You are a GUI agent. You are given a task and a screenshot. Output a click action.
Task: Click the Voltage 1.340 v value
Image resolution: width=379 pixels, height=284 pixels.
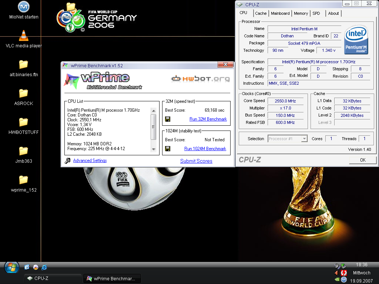coord(329,50)
